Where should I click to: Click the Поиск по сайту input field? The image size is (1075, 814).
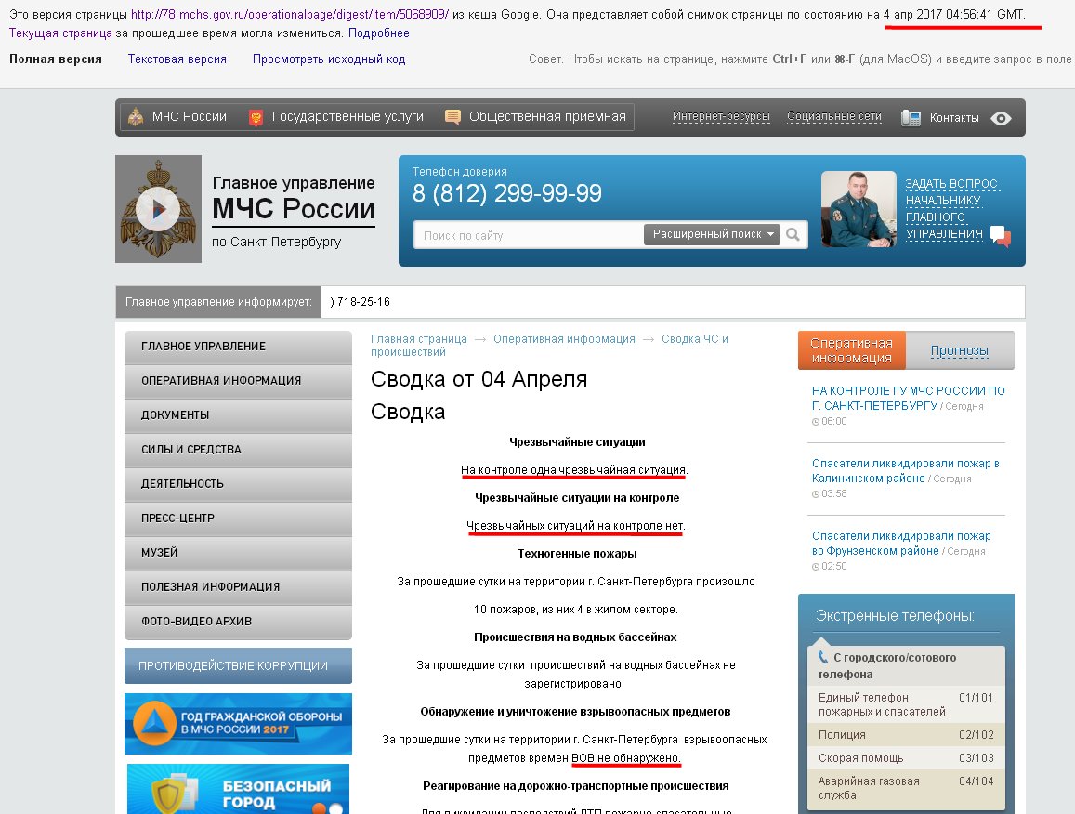(x=530, y=235)
